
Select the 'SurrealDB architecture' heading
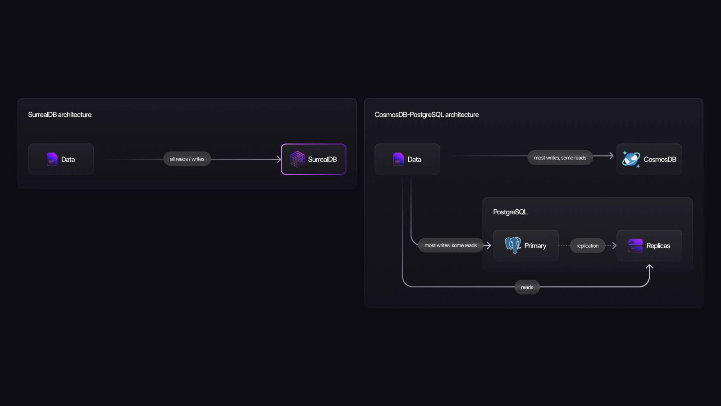[60, 115]
